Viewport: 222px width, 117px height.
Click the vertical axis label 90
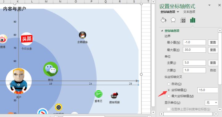coord(15,22)
